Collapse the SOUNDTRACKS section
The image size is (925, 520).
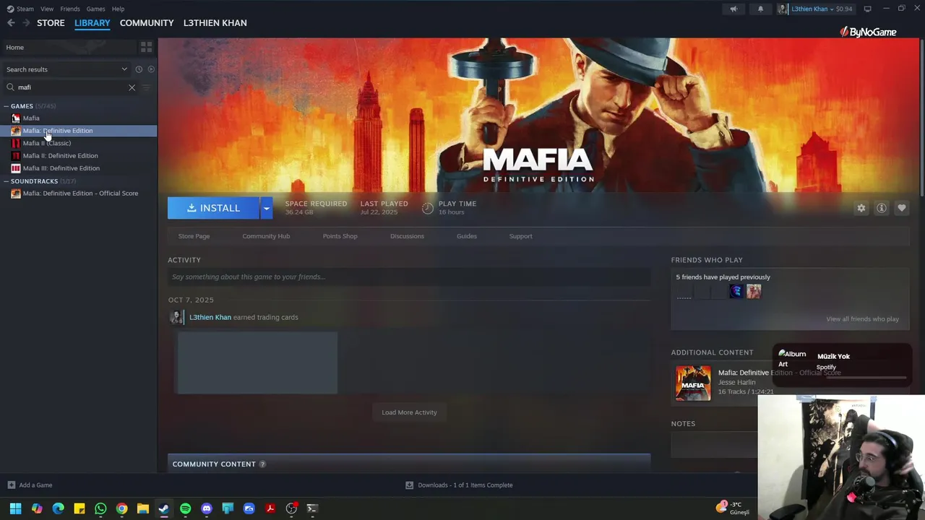point(6,181)
